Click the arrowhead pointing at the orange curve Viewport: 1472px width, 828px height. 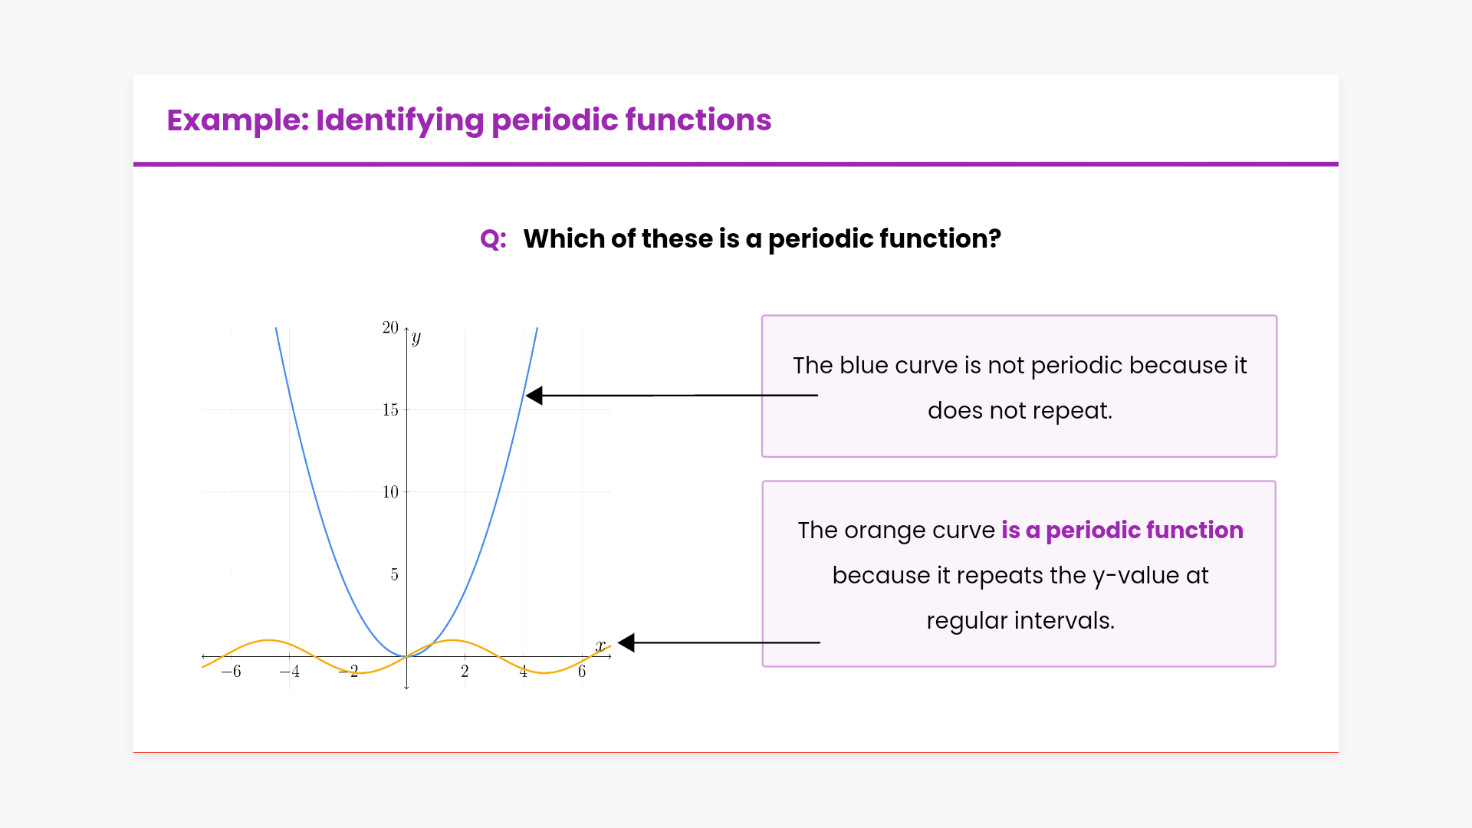[627, 642]
